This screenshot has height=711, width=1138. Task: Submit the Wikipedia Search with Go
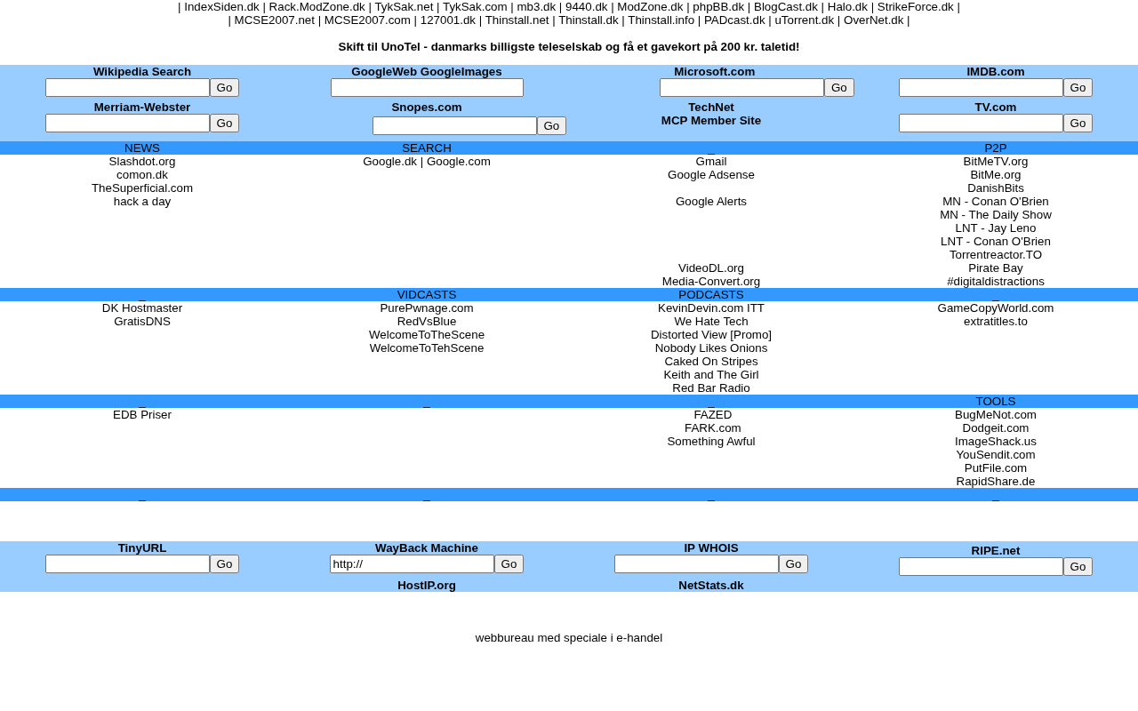pyautogui.click(x=224, y=88)
